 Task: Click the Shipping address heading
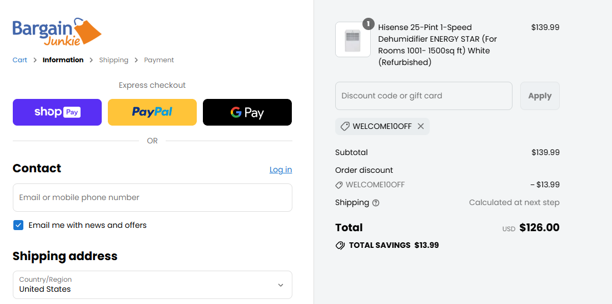(x=65, y=256)
